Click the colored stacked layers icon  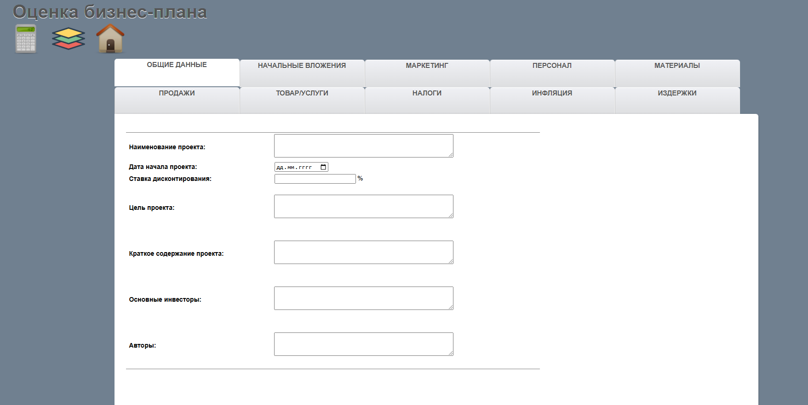[x=69, y=39]
